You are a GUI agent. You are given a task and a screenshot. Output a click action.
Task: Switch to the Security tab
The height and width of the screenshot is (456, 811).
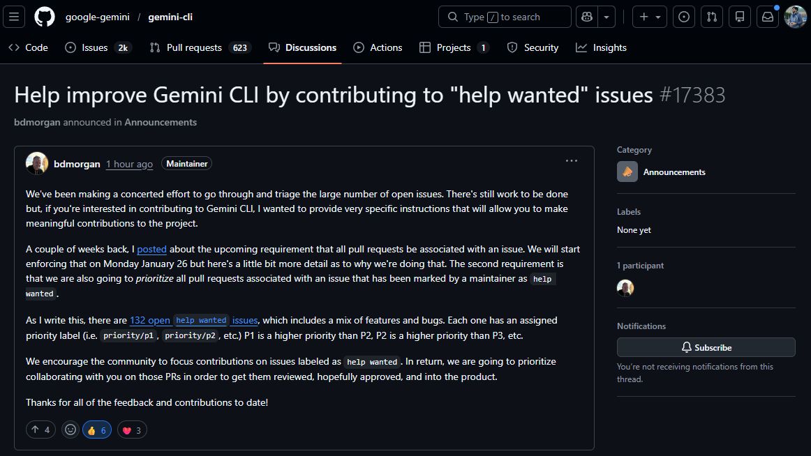tap(533, 47)
